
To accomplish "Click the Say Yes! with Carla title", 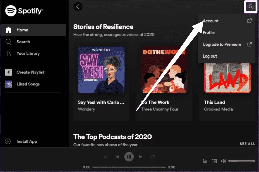I will 101,102.
